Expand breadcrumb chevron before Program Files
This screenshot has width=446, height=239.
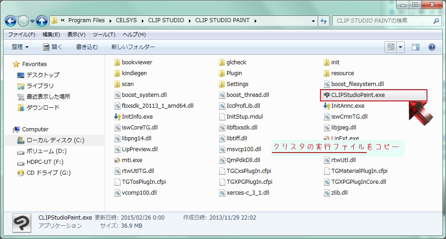point(63,20)
